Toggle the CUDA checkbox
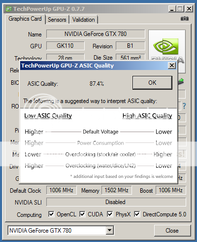 [82, 214]
